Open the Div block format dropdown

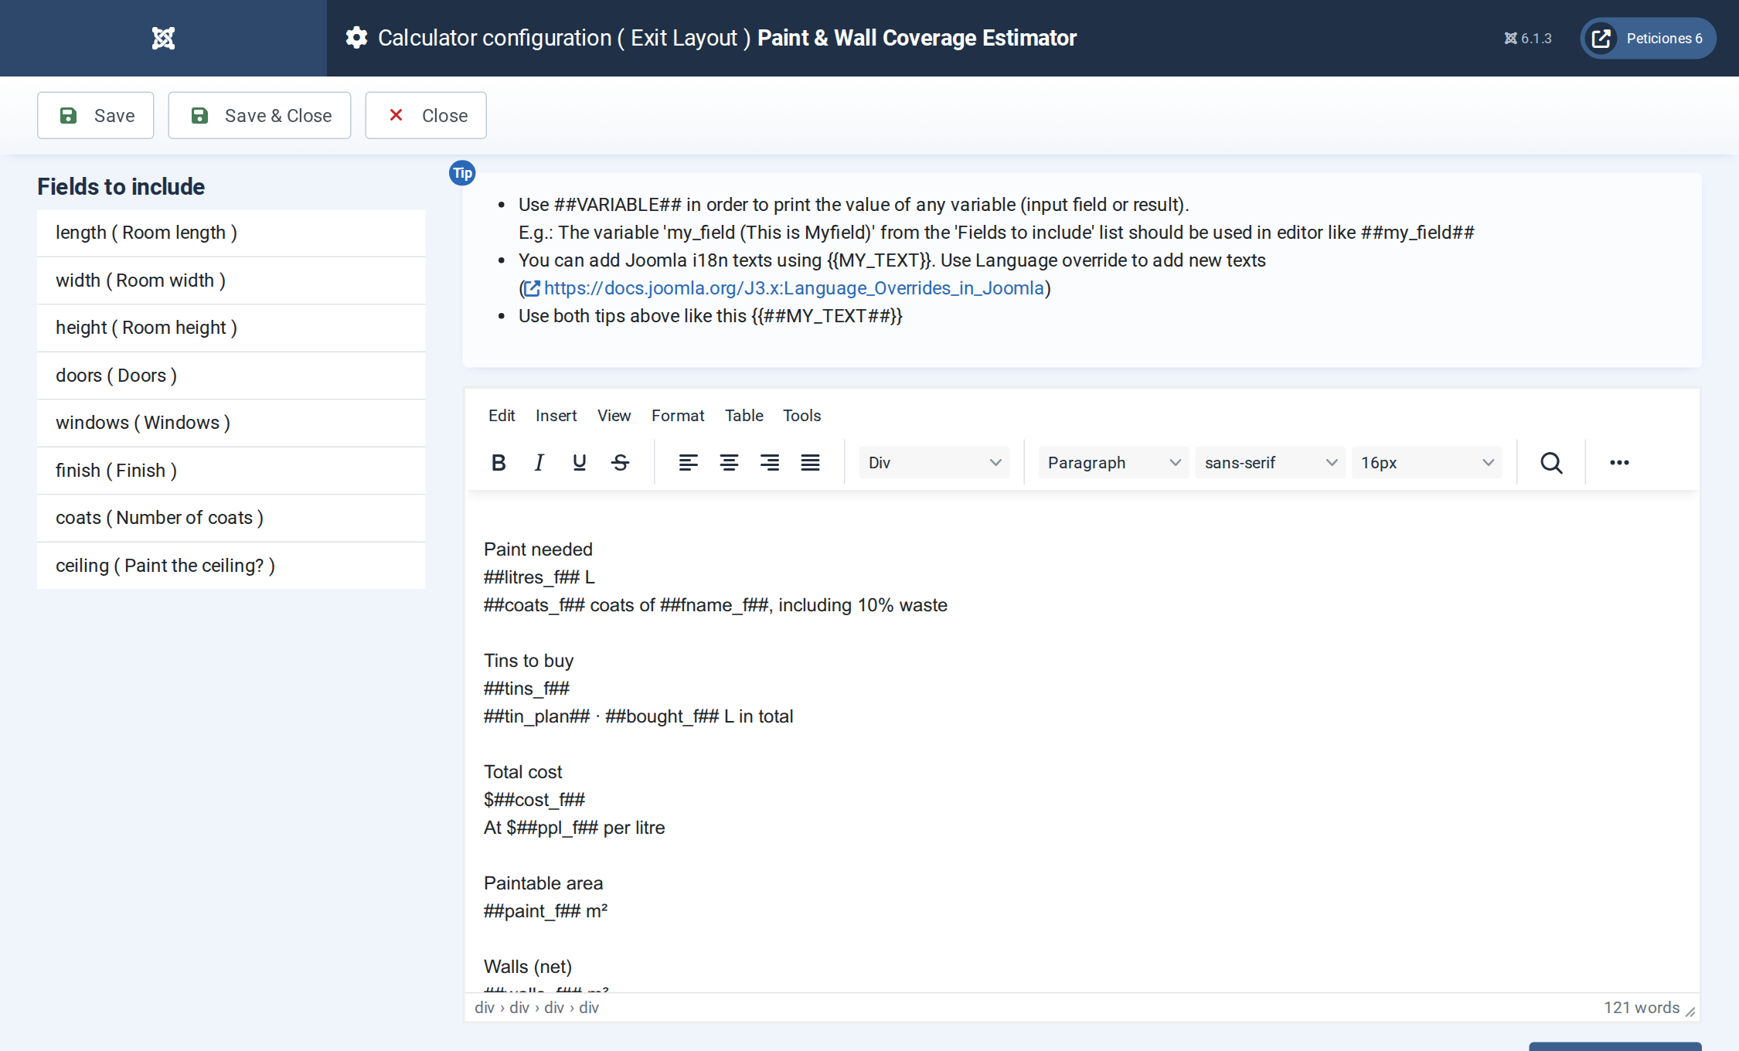(934, 463)
